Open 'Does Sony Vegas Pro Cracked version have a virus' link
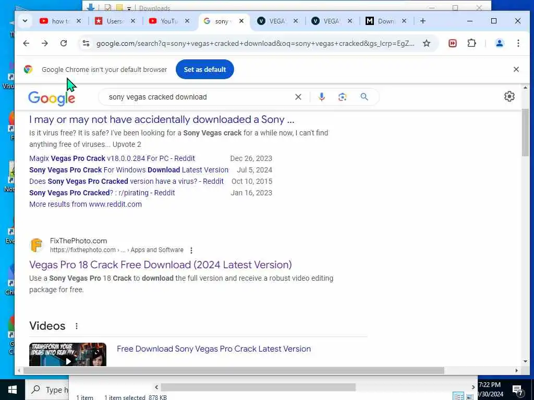This screenshot has width=534, height=400. click(x=126, y=181)
